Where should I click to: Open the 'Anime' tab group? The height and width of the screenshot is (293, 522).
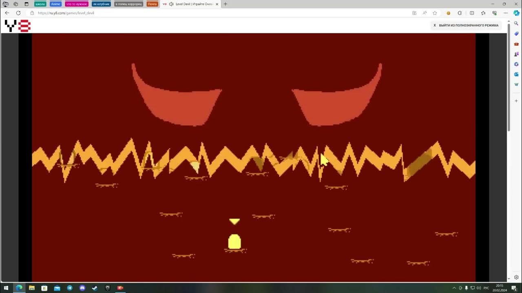click(55, 4)
